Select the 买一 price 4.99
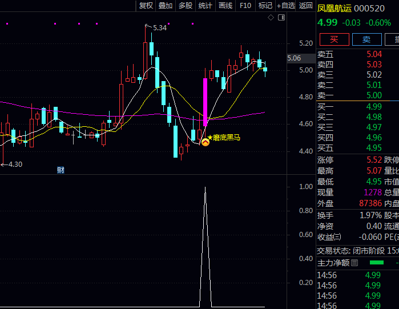The width and height of the screenshot is (399, 309). pos(374,107)
